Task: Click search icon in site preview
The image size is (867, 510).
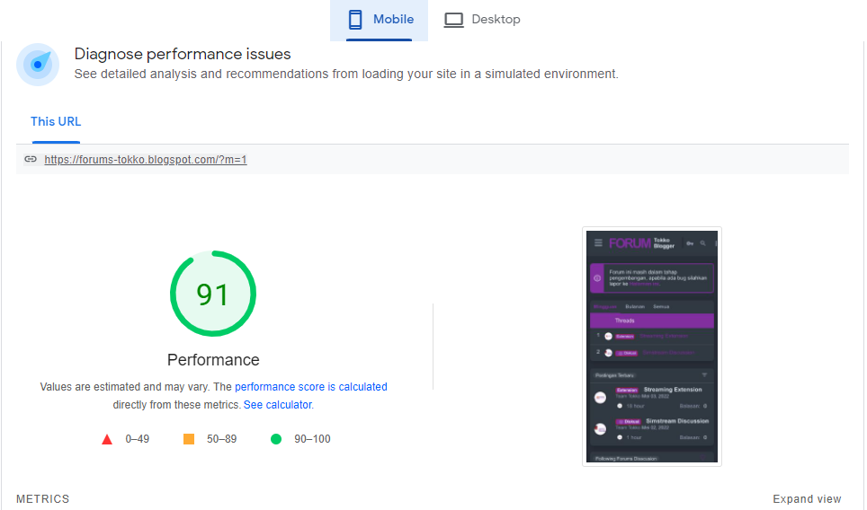Action: [x=702, y=242]
